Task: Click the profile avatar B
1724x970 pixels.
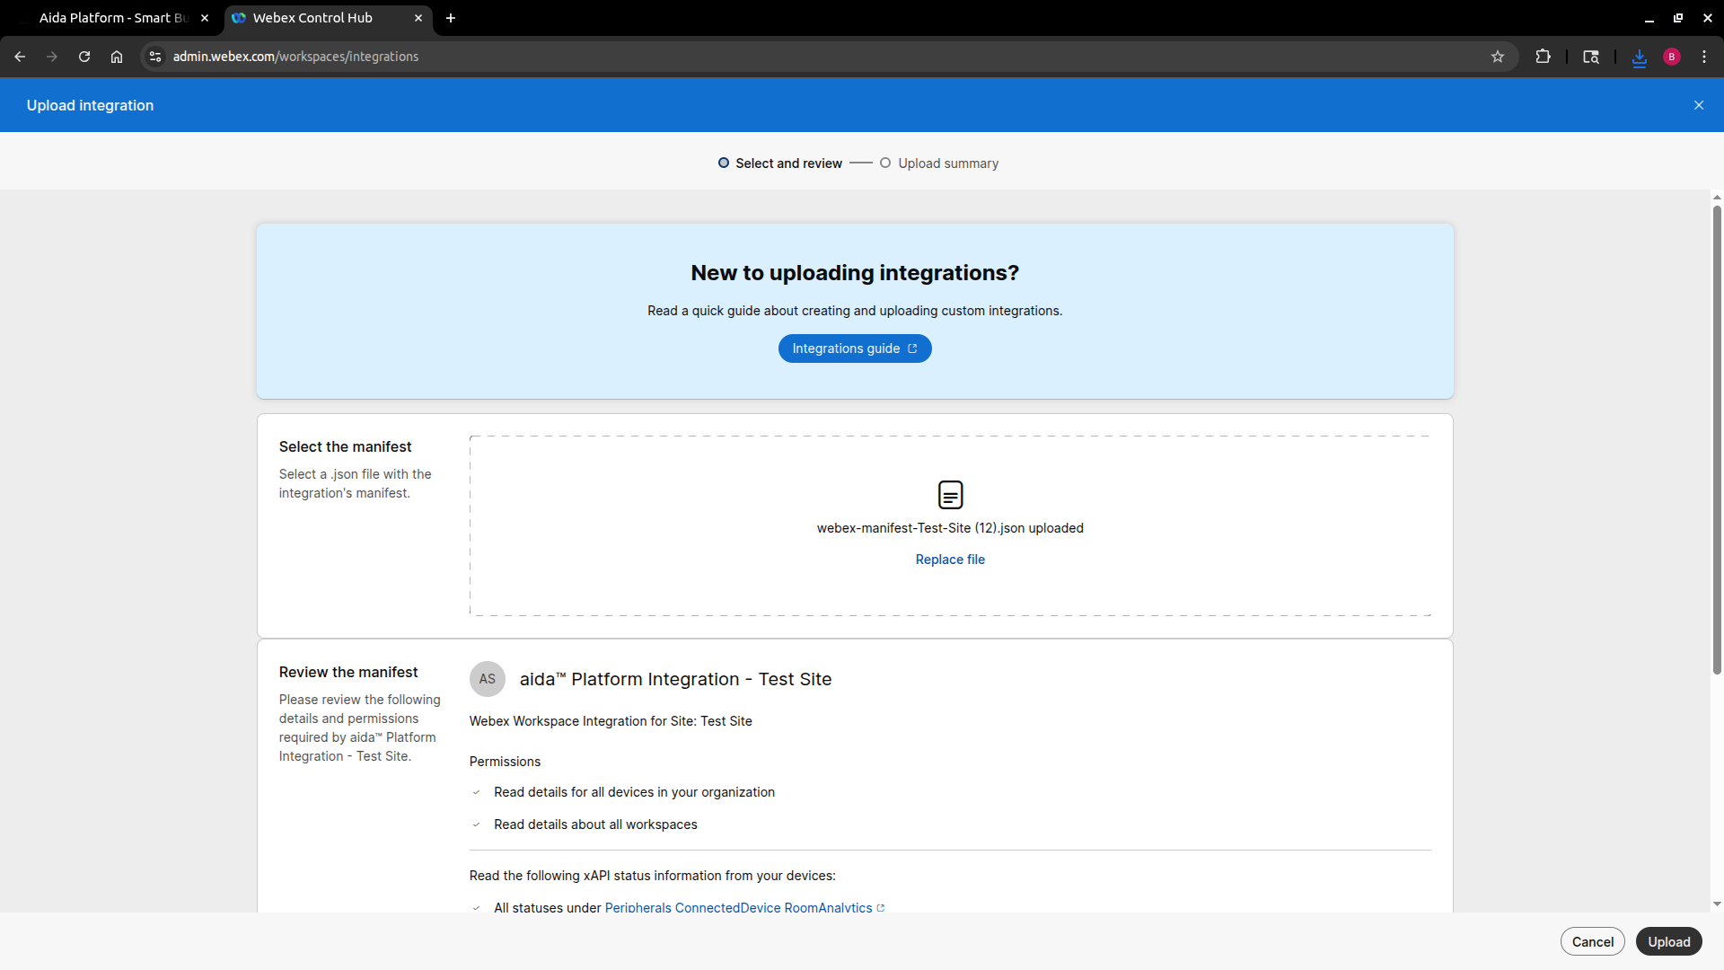Action: point(1671,56)
